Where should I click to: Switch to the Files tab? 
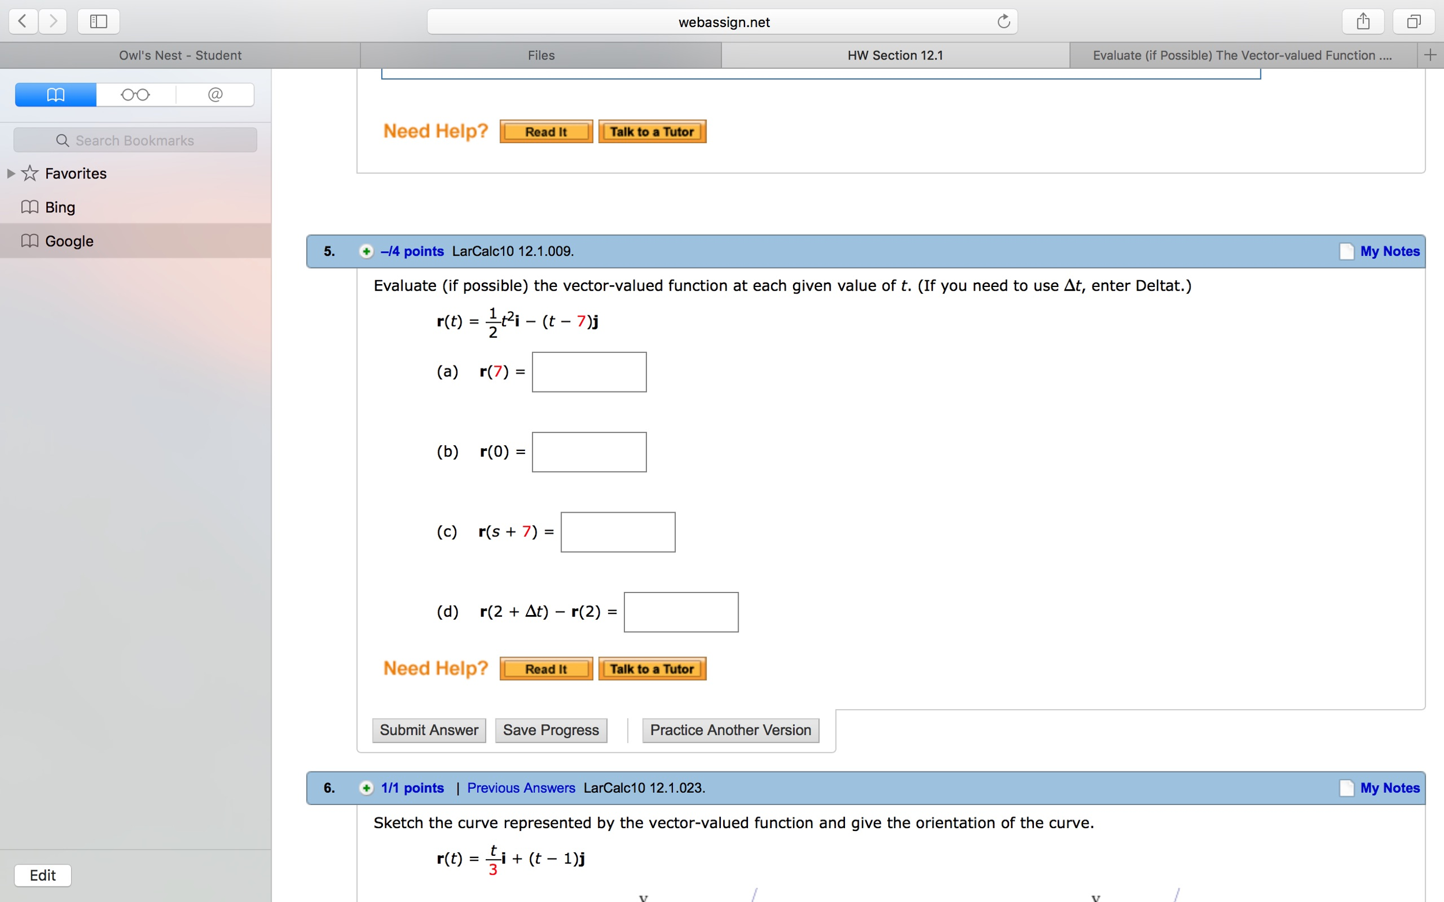(x=541, y=55)
